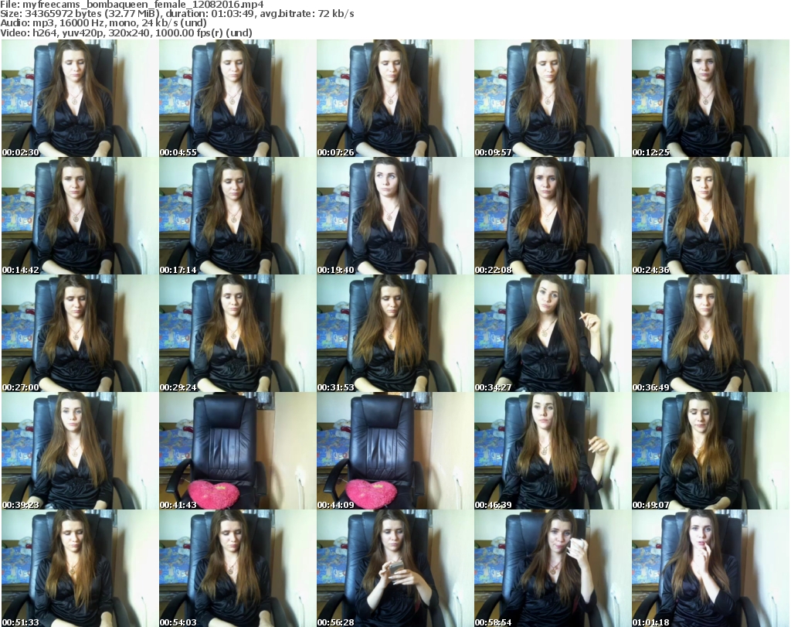791x627 pixels.
Task: Open the frame stamped 00:22:08
Action: click(552, 216)
